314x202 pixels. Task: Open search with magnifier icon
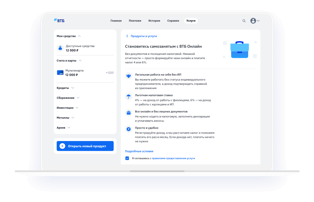click(244, 21)
